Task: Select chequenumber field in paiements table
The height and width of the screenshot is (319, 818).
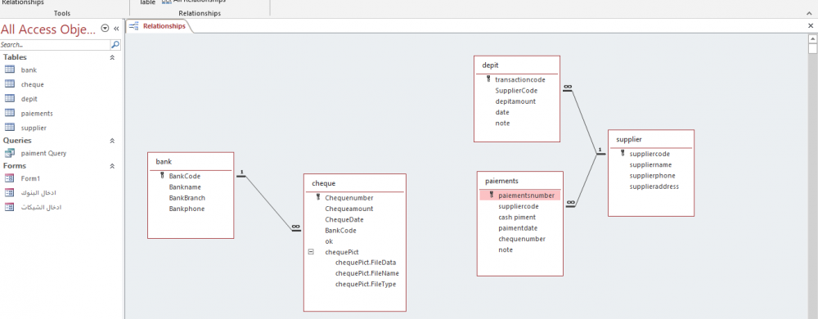Action: (522, 239)
